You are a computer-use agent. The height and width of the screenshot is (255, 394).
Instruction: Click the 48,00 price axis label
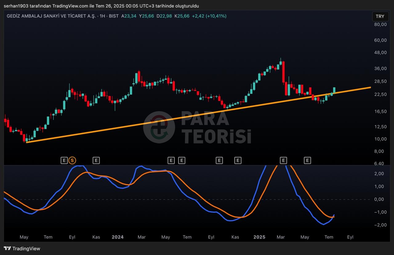click(x=380, y=52)
